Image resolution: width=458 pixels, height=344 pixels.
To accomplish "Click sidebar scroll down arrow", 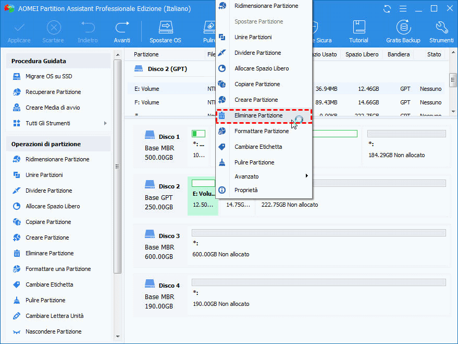I will pyautogui.click(x=118, y=336).
